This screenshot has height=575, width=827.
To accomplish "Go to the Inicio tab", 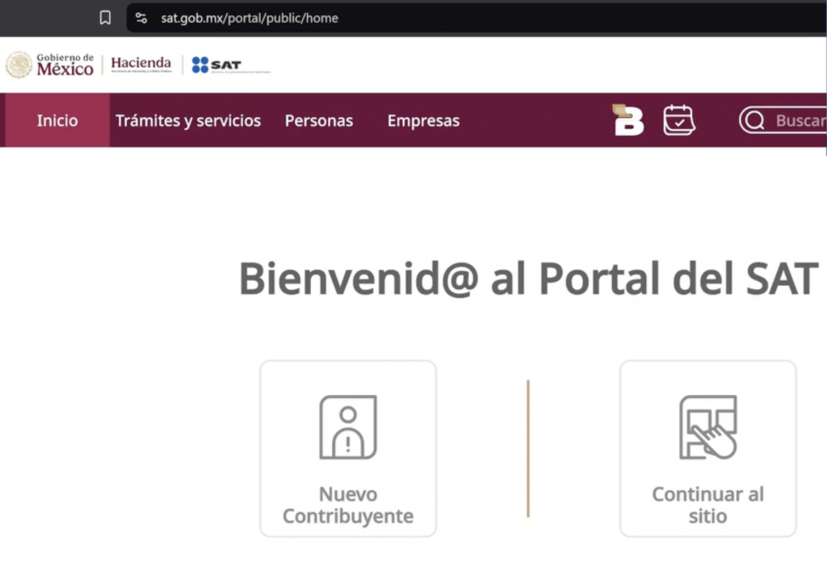I will [57, 120].
